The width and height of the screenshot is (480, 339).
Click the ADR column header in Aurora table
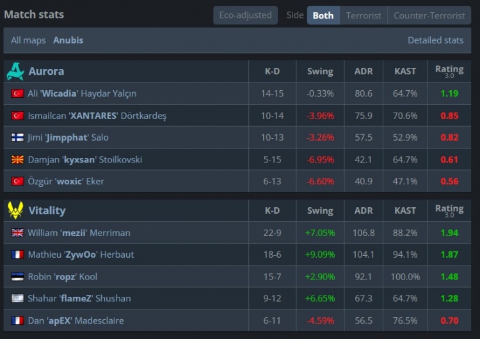click(364, 71)
